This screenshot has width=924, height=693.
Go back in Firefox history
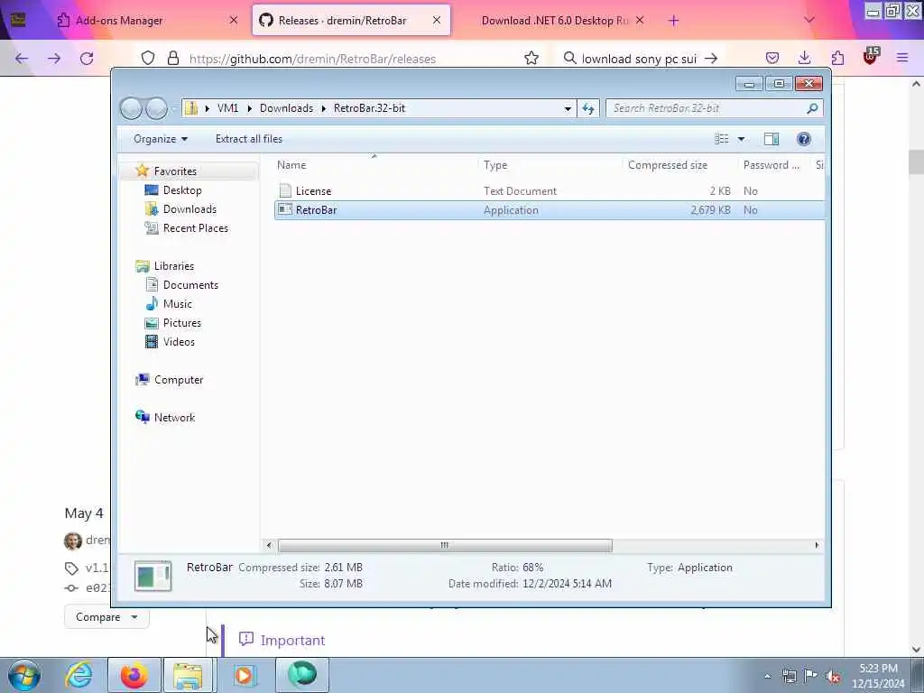pyautogui.click(x=22, y=59)
